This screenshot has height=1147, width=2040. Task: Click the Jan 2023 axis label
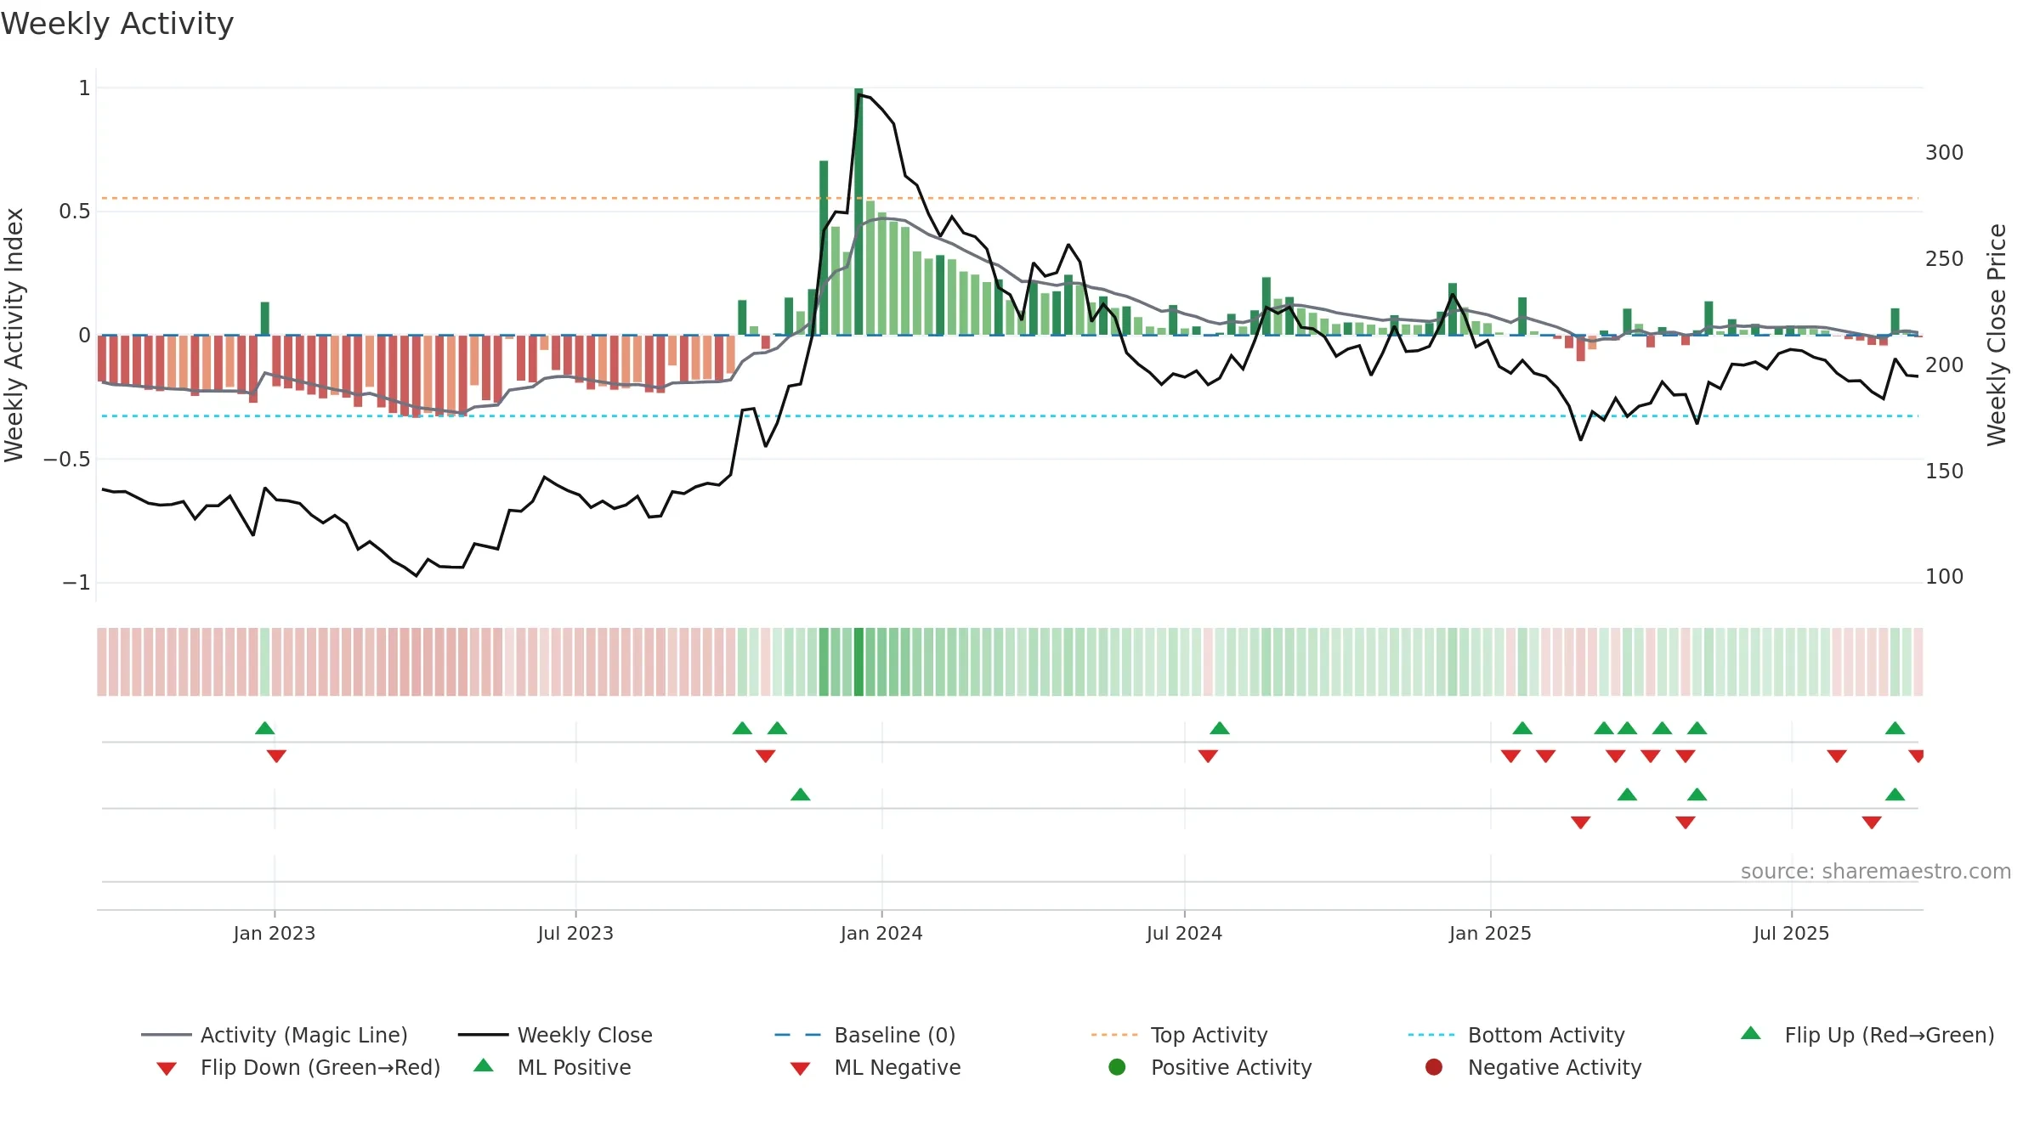(275, 933)
